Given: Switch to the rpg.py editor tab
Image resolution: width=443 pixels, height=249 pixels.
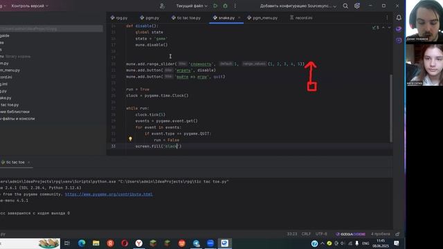Looking at the screenshot, I should 119,17.
